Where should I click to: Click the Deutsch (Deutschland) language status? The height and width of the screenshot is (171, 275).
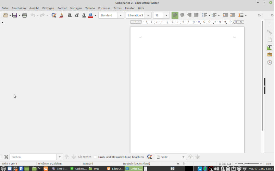pos(136,163)
